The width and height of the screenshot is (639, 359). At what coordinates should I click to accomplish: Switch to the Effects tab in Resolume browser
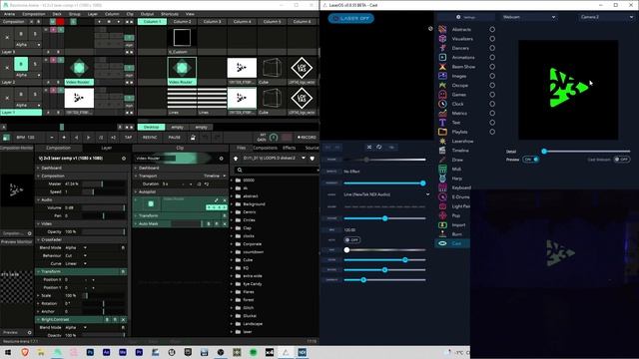point(289,148)
